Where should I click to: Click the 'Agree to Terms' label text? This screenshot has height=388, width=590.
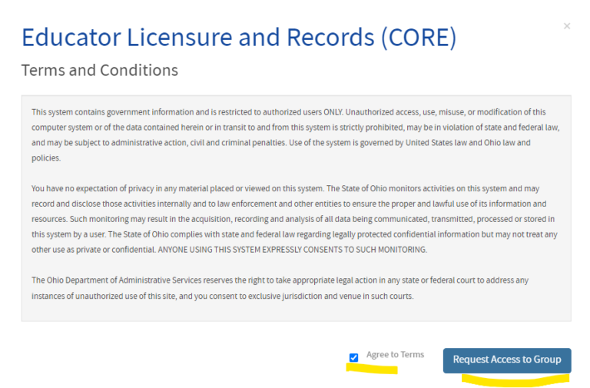(395, 355)
